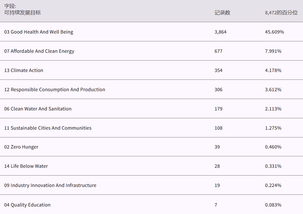Open the 179 record count
The width and height of the screenshot is (303, 214).
[x=218, y=109]
